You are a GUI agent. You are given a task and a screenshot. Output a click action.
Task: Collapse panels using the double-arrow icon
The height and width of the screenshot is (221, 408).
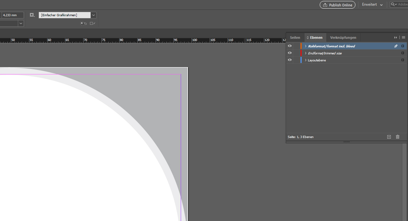pos(396,38)
